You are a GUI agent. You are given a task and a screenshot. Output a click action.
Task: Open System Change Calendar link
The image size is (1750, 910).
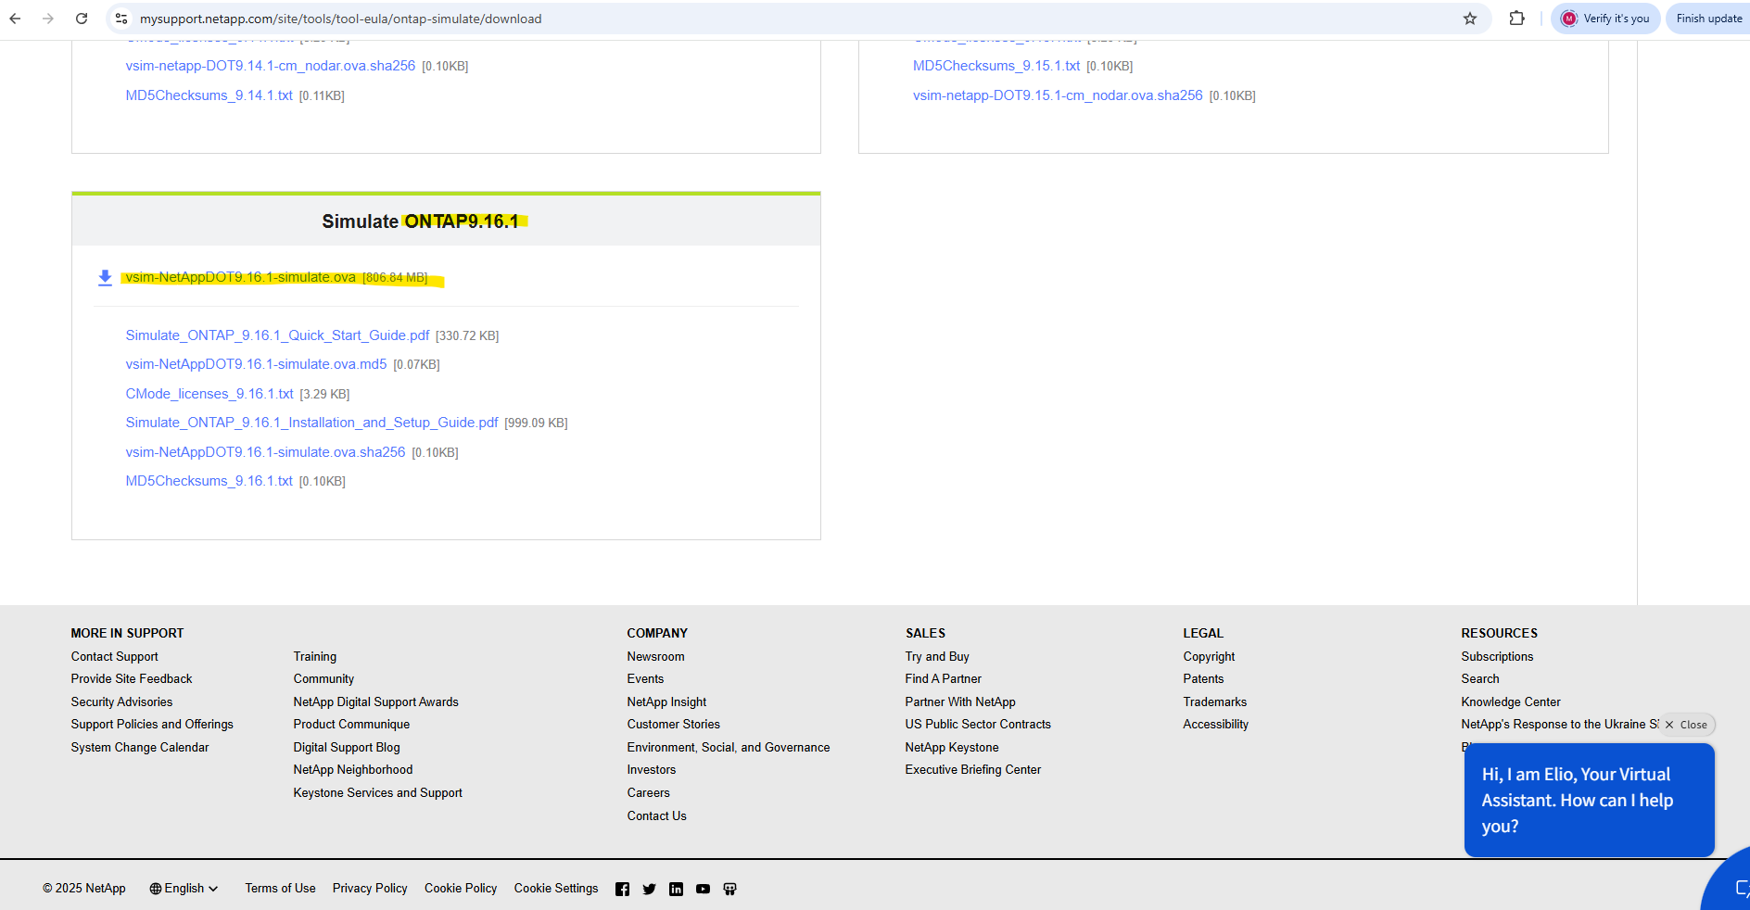click(x=140, y=747)
